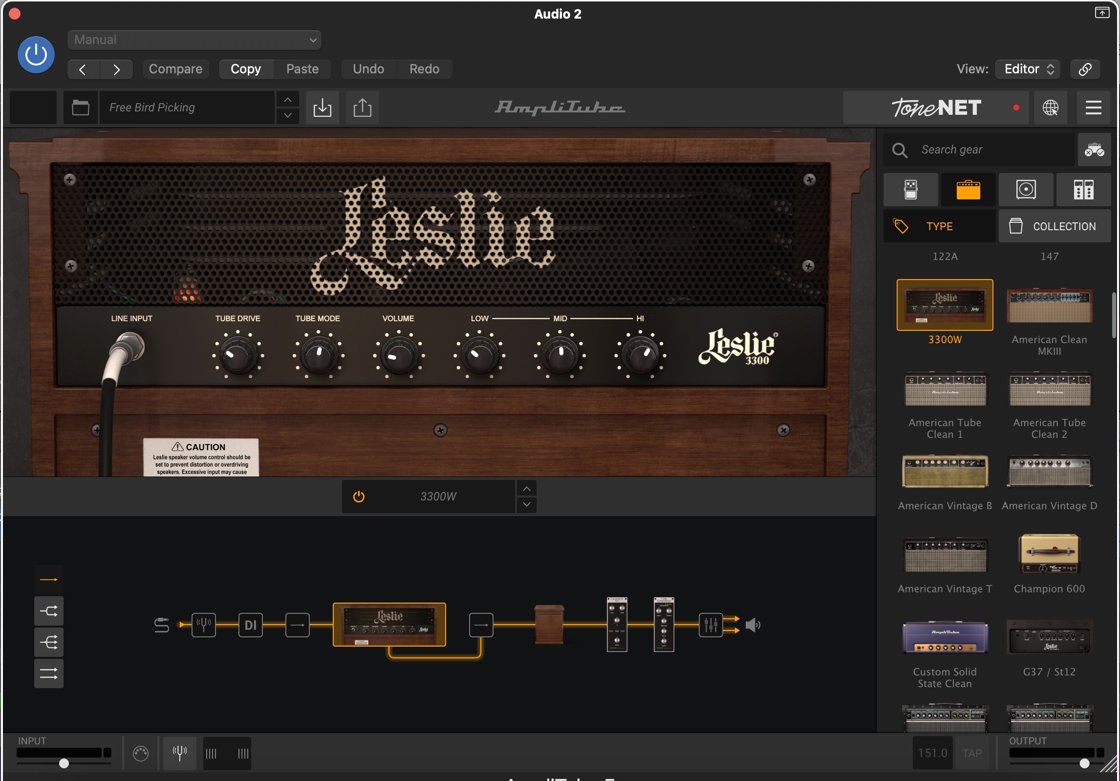The image size is (1120, 781).
Task: Toggle the tuner in bottom bar
Action: pyautogui.click(x=180, y=753)
